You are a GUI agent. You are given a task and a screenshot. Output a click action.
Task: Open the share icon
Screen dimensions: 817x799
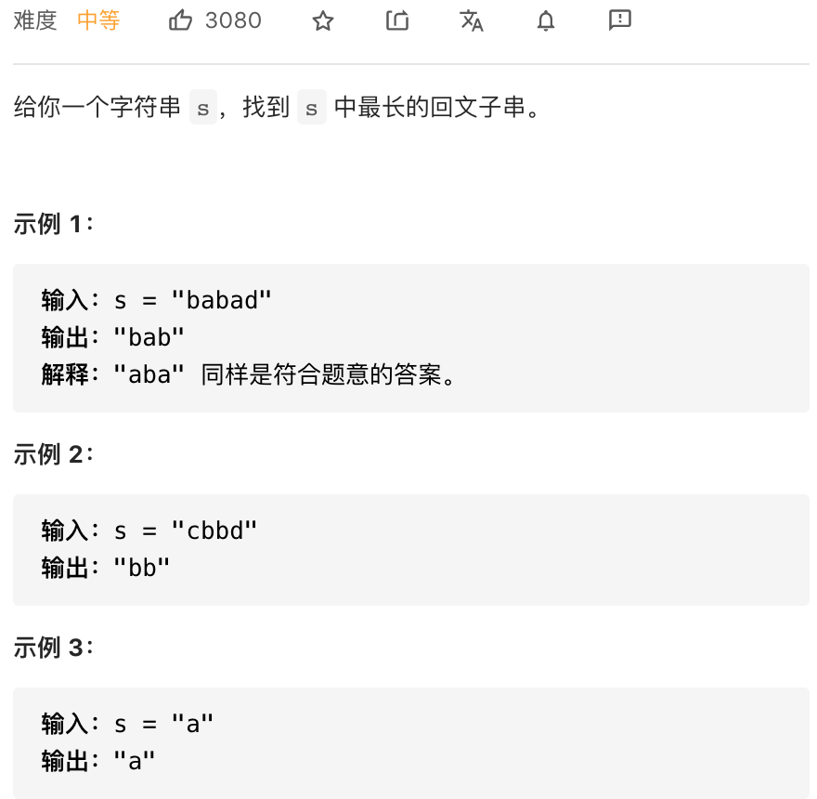click(397, 20)
